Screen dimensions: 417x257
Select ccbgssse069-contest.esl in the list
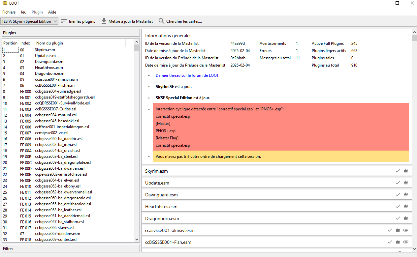point(68,240)
